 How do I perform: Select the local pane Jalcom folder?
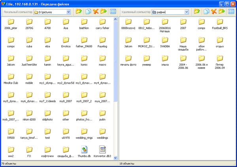[x=11, y=60]
